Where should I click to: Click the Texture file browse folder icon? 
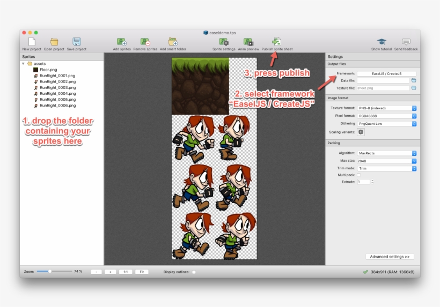(414, 88)
